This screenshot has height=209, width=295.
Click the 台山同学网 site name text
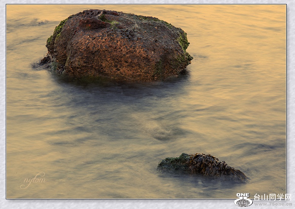(272, 197)
